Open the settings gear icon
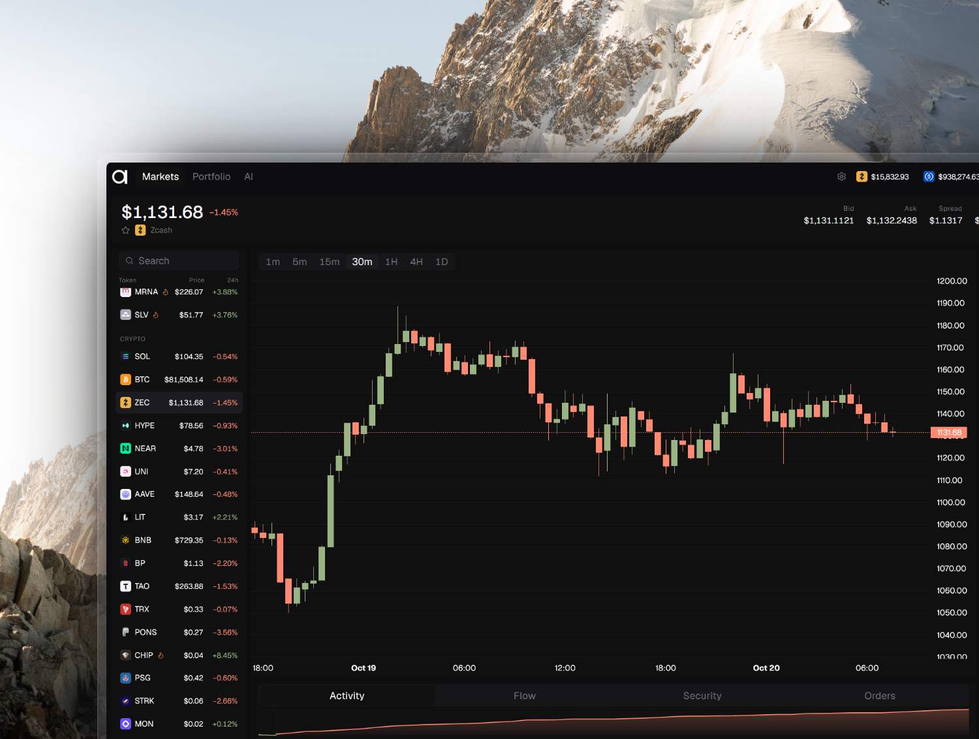The image size is (979, 739). 841,177
